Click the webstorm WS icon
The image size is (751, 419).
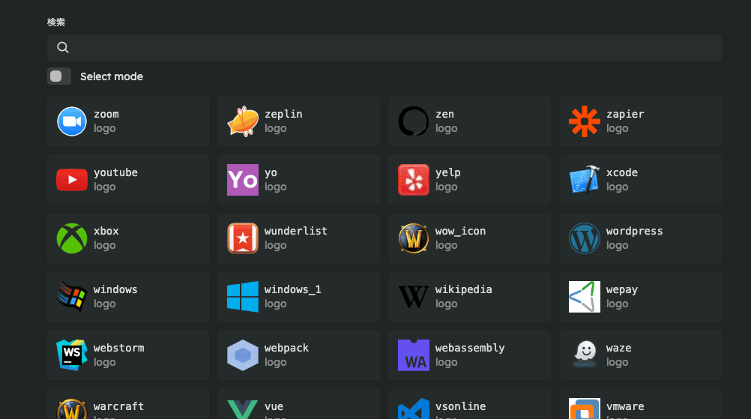point(72,355)
